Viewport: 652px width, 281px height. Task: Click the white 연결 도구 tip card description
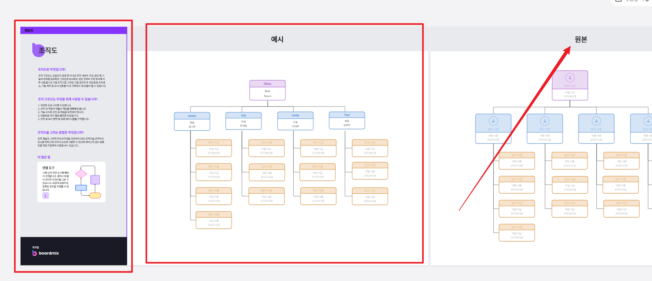[56, 181]
